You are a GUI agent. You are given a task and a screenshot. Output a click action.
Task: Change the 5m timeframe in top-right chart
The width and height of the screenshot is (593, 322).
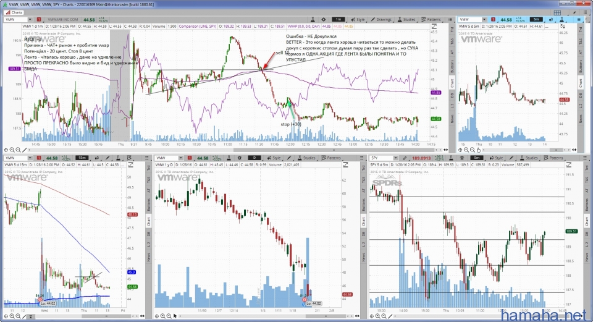pyautogui.click(x=536, y=20)
